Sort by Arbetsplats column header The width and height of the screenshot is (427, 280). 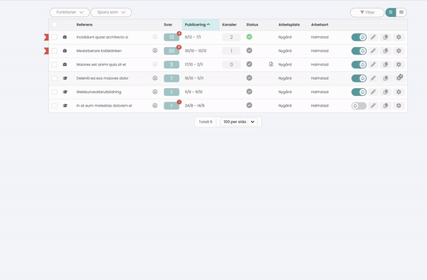(289, 25)
